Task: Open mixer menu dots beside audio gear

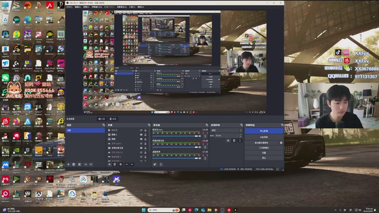Action: [x=161, y=164]
